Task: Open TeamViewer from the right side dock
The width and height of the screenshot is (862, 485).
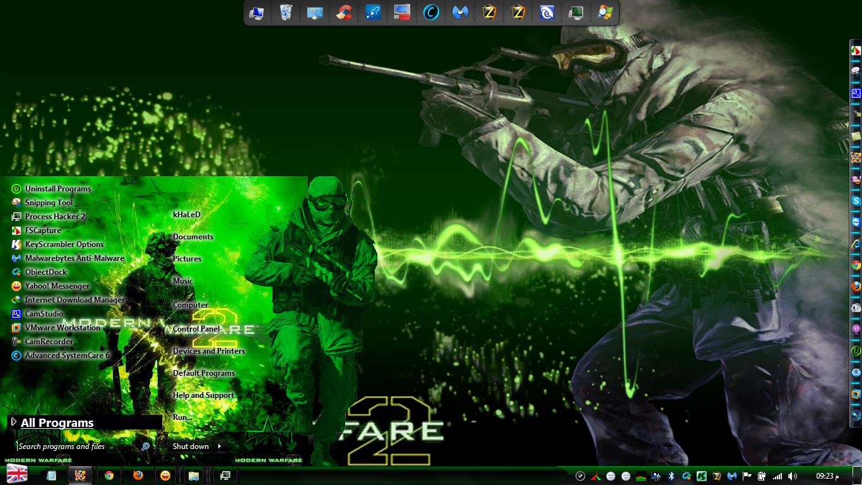Action: pyautogui.click(x=856, y=222)
